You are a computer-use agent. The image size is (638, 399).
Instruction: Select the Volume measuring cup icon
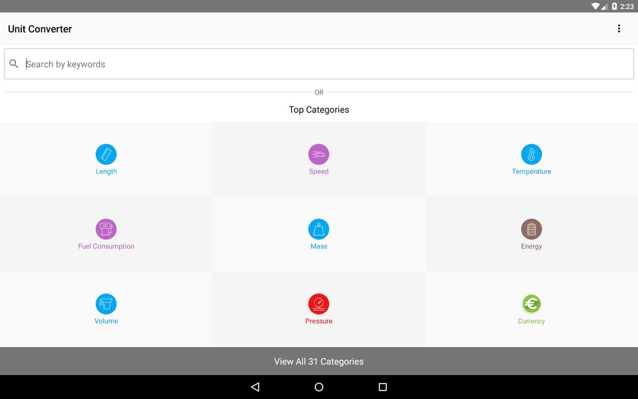106,304
